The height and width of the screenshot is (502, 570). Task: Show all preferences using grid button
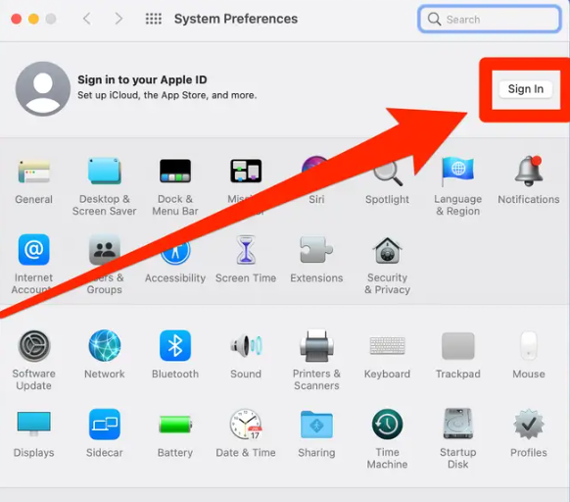click(154, 19)
